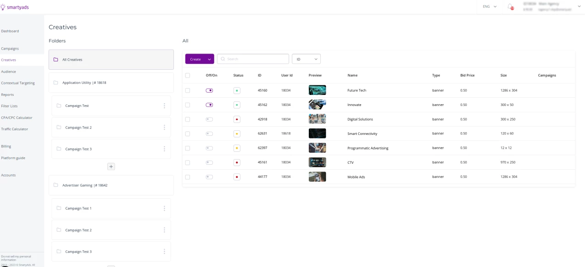
Task: Click the purple Create button
Action: tap(195, 59)
